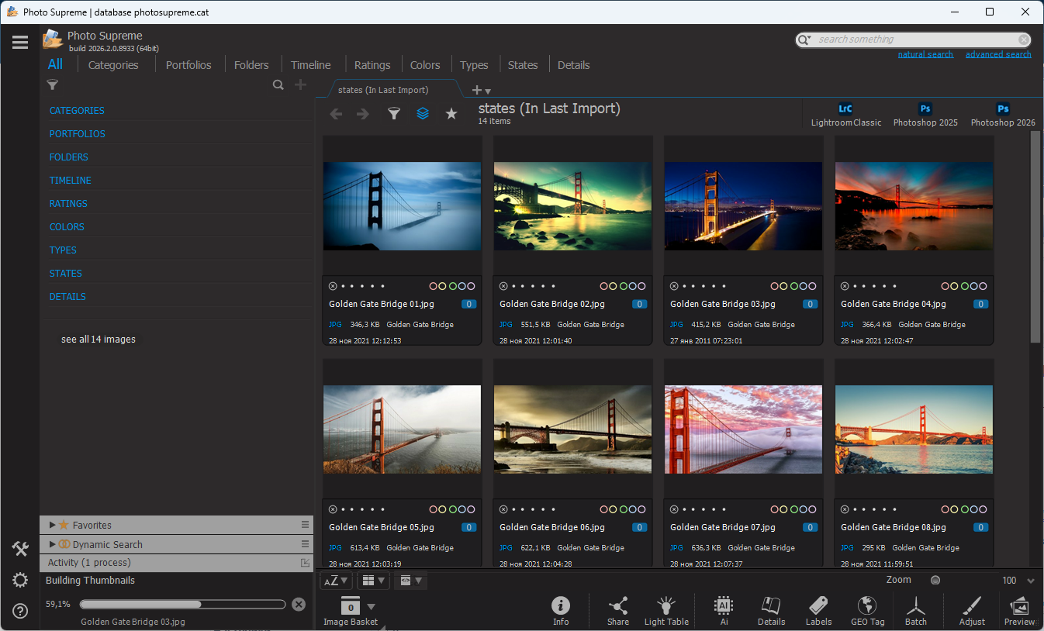The image size is (1044, 631).
Task: Click the advanced search link
Action: 998,54
